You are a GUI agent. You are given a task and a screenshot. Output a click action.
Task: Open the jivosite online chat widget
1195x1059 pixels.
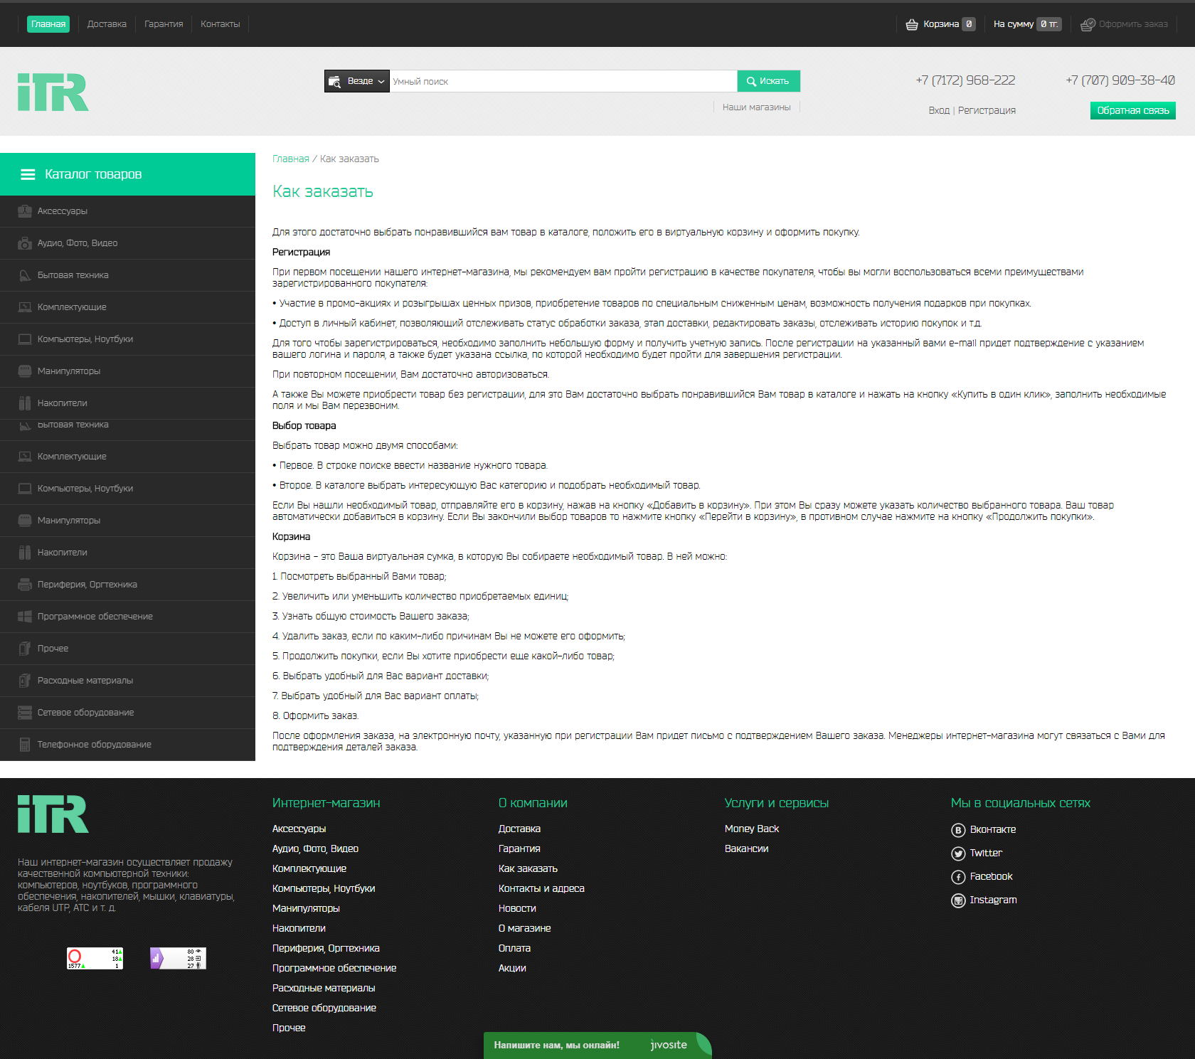pyautogui.click(x=597, y=1045)
